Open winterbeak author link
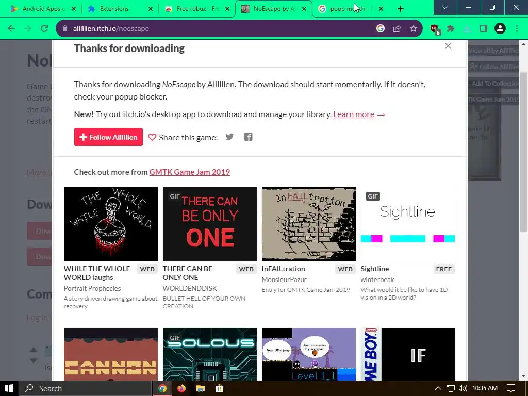This screenshot has height=396, width=528. [x=377, y=279]
